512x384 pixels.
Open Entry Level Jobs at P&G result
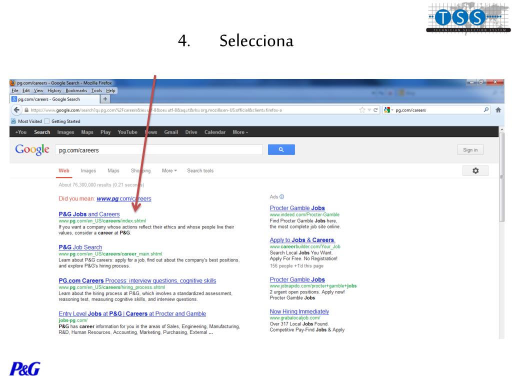pyautogui.click(x=132, y=313)
